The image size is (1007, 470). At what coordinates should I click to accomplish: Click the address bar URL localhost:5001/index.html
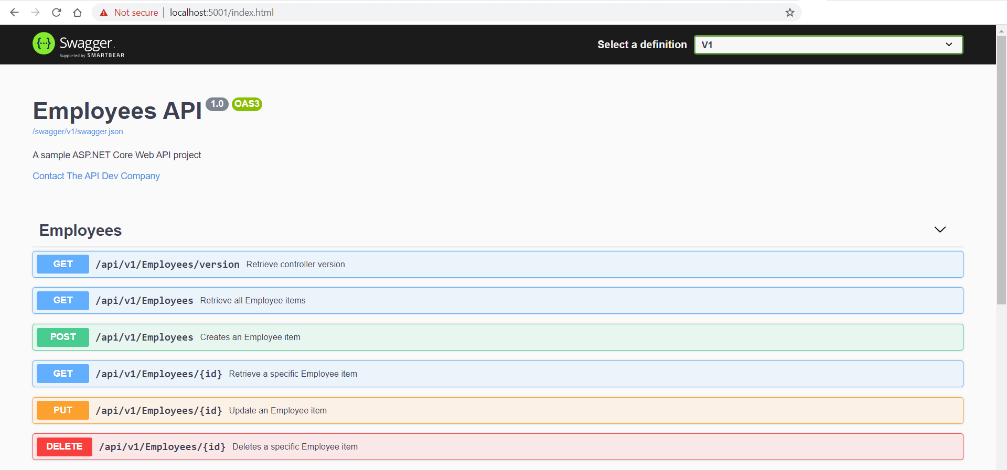(222, 13)
